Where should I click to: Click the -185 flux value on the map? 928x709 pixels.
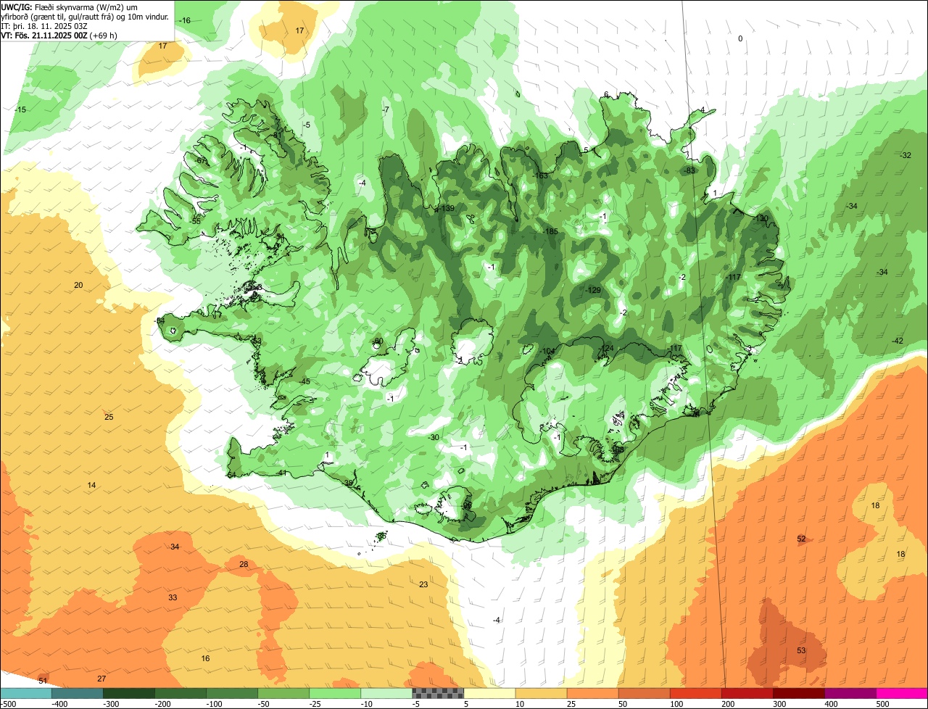point(550,231)
